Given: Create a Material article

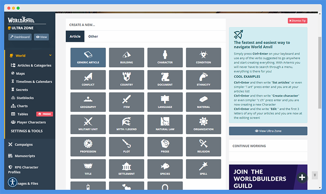Looking at the screenshot, I should tap(203, 102).
